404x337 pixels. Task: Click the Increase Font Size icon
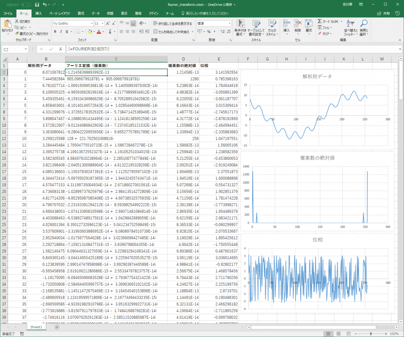coord(108,23)
